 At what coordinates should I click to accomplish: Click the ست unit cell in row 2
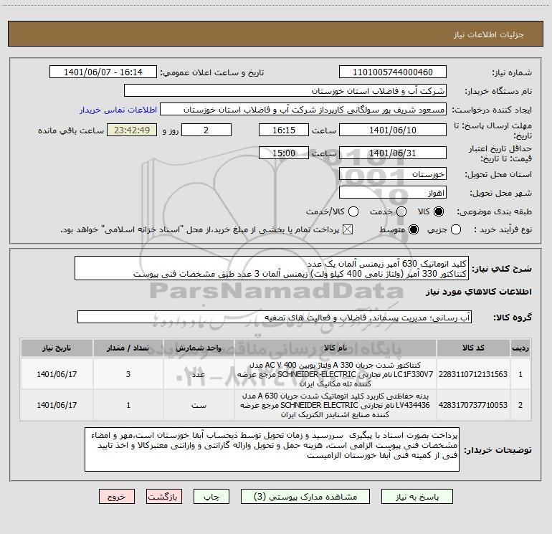point(199,405)
